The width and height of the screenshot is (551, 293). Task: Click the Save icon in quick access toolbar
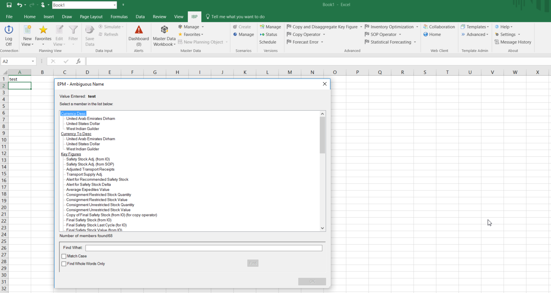click(9, 5)
